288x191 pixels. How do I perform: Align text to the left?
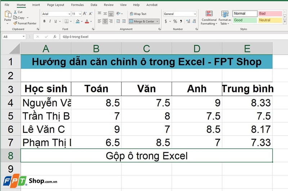click(x=99, y=22)
